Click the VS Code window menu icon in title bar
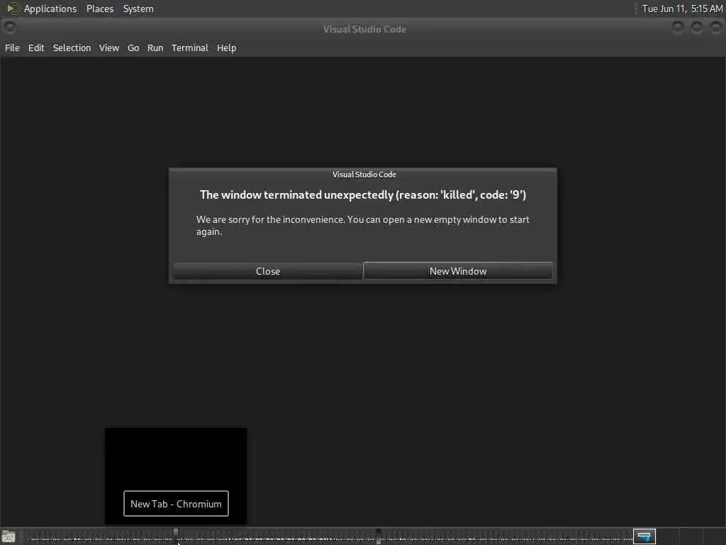Screen dimensions: 726x545 [x=9, y=28]
